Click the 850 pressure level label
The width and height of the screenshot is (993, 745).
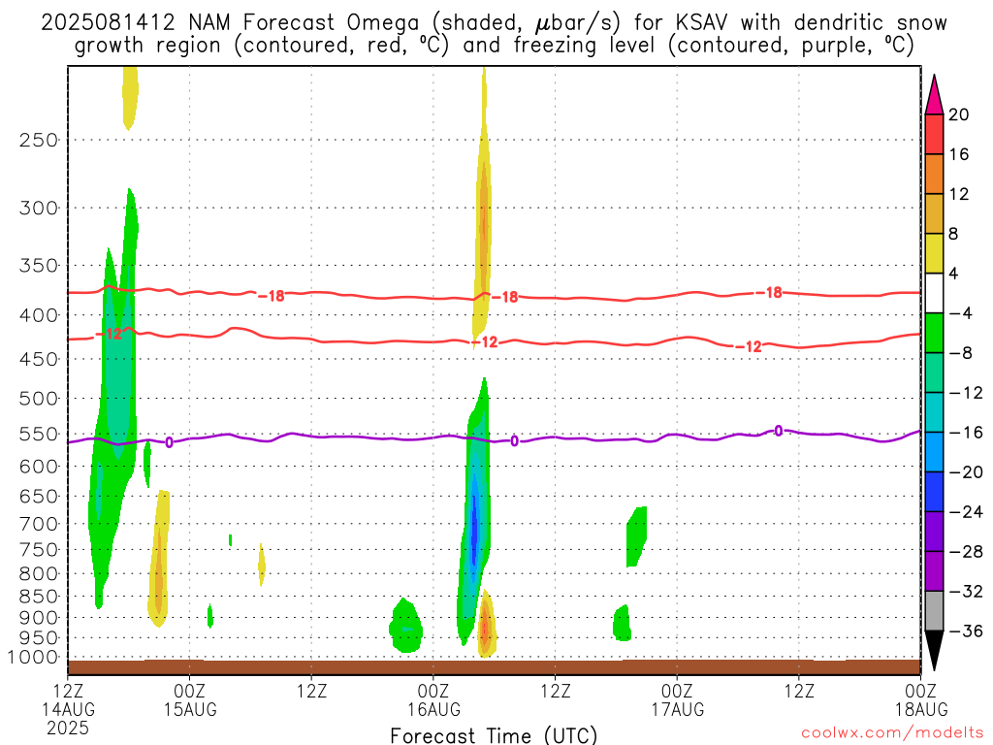39,597
